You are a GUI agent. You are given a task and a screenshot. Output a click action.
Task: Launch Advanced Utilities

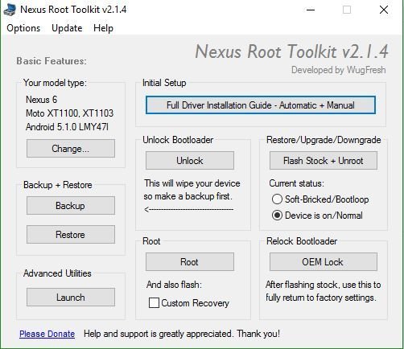point(71,298)
